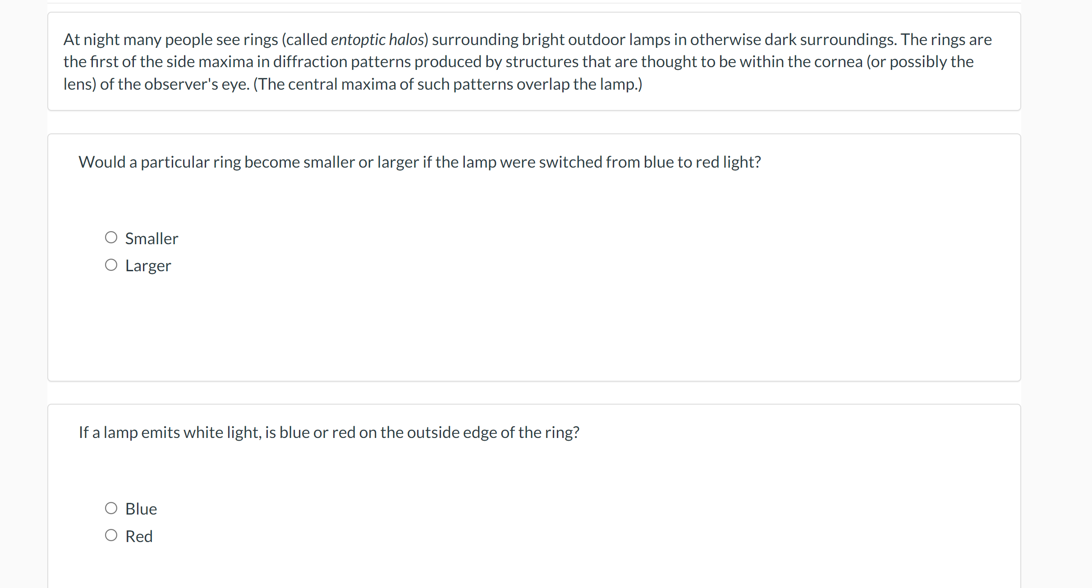The width and height of the screenshot is (1092, 588).
Task: Click the Blue option label text
Action: click(x=140, y=508)
